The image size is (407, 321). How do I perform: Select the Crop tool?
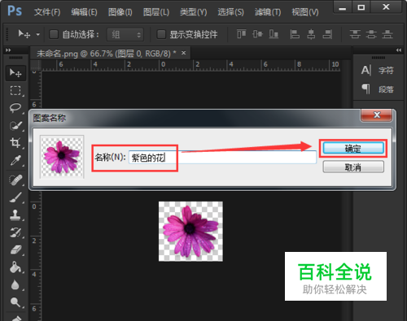tap(15, 143)
